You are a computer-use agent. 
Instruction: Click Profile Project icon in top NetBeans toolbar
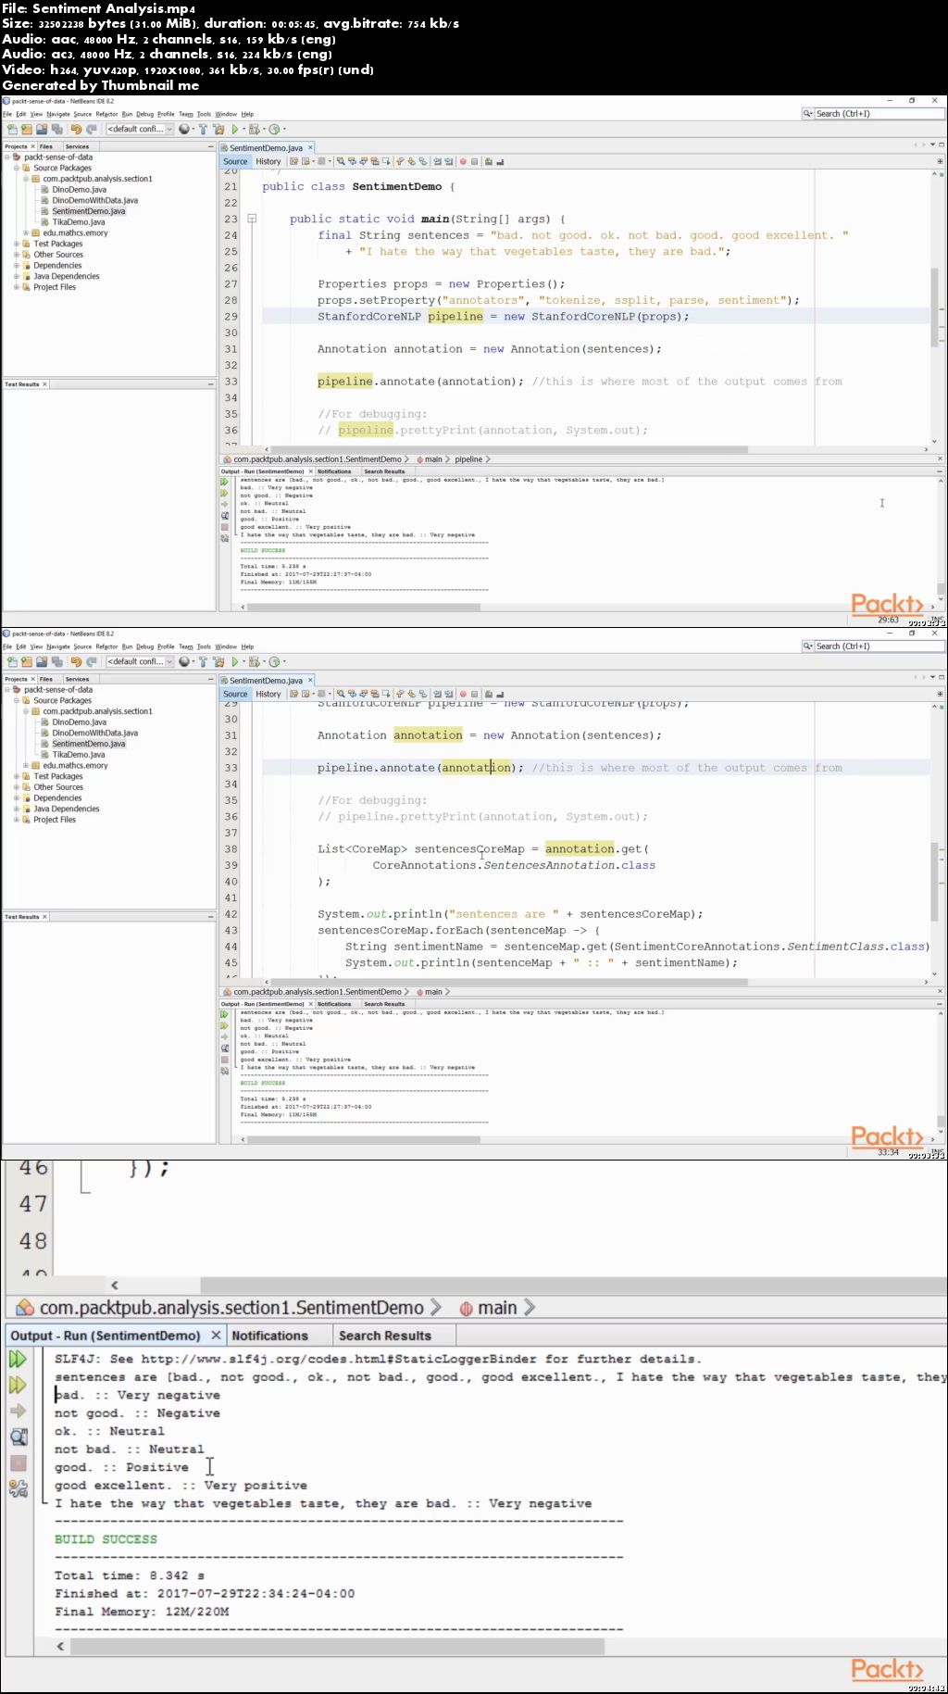coord(274,129)
